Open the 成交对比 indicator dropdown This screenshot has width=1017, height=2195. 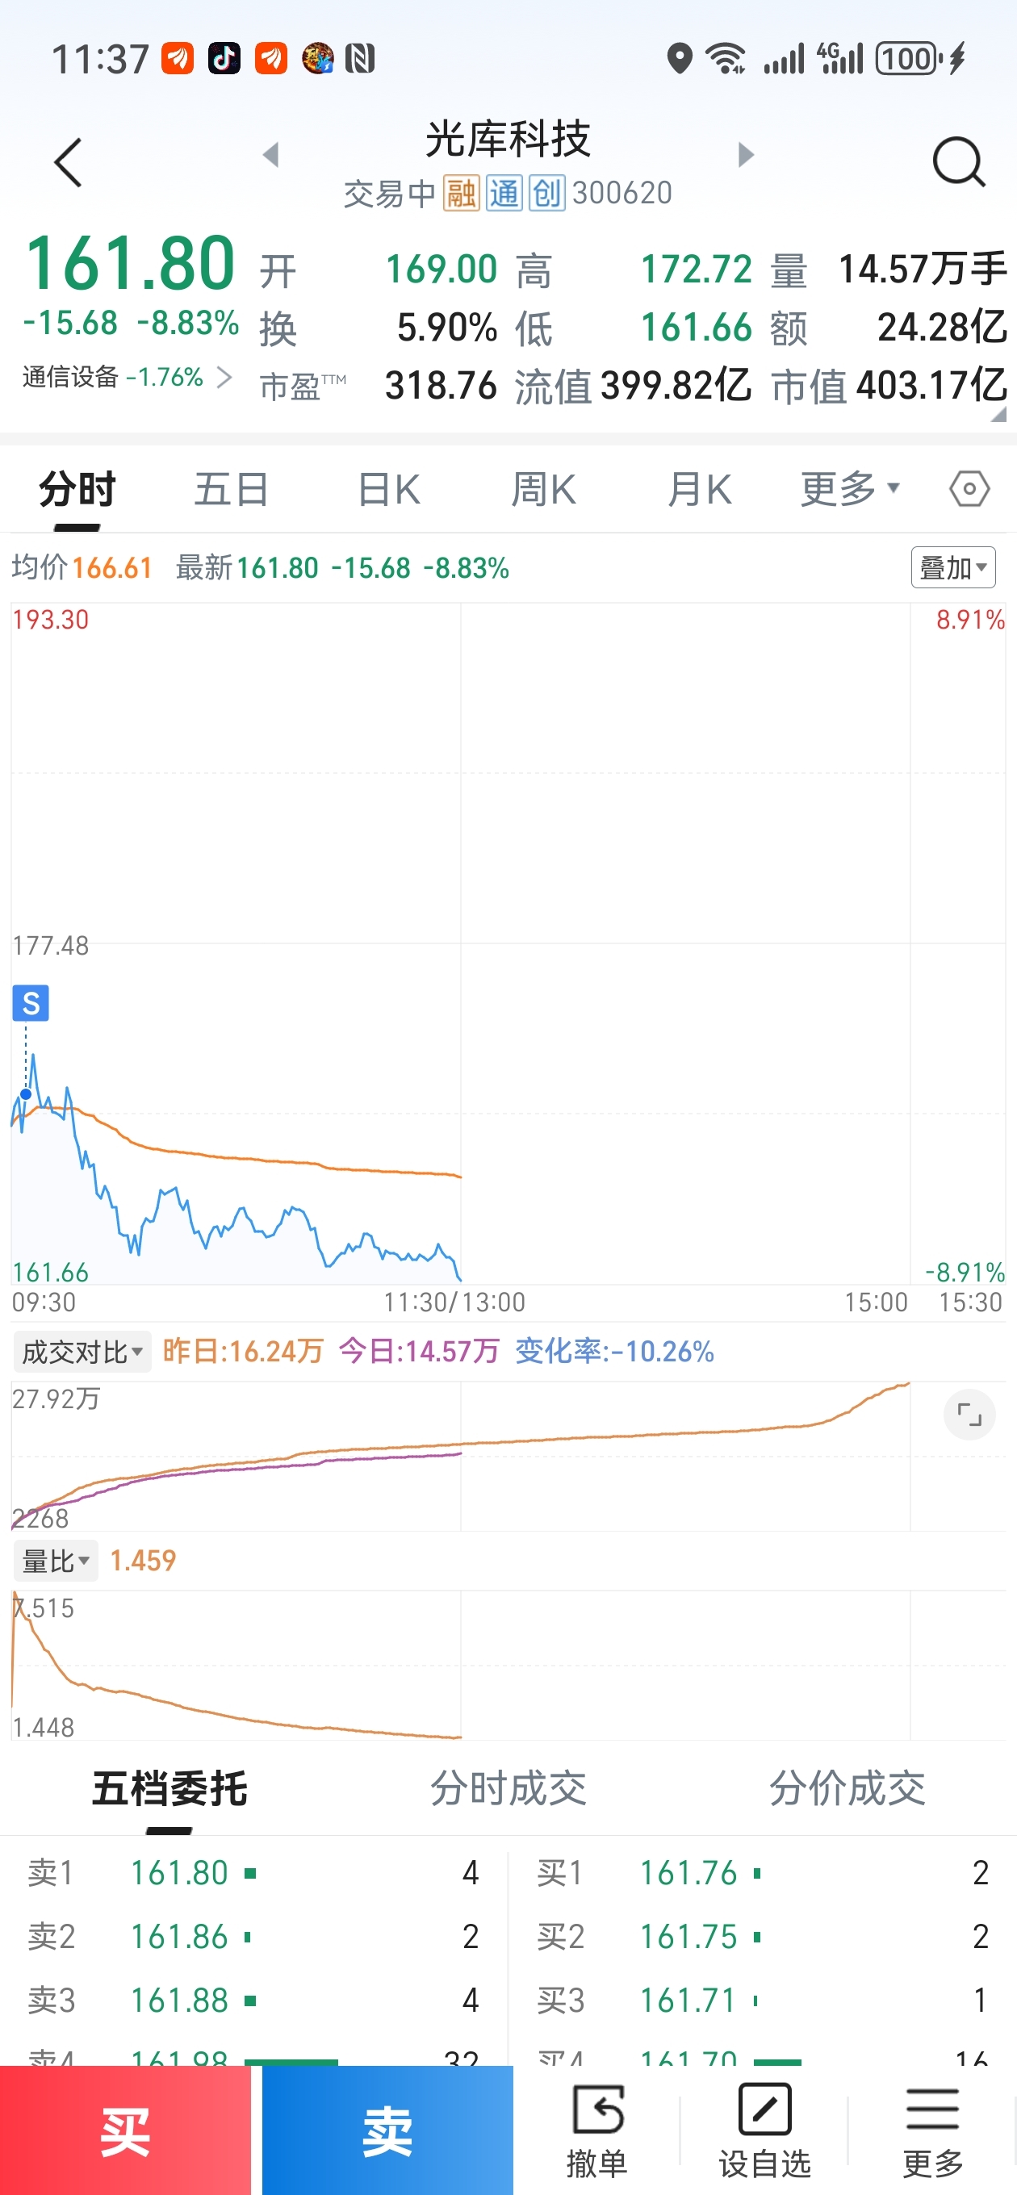point(82,1352)
